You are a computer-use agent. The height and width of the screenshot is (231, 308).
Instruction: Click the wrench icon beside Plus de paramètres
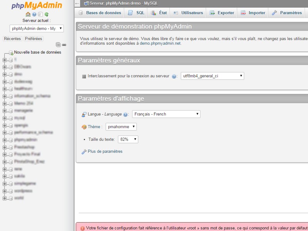click(x=84, y=152)
